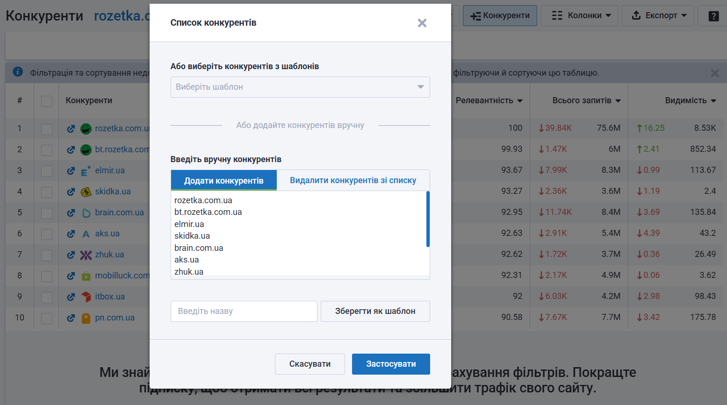Click the itbox.ua favicon
727x405 pixels.
(x=86, y=297)
